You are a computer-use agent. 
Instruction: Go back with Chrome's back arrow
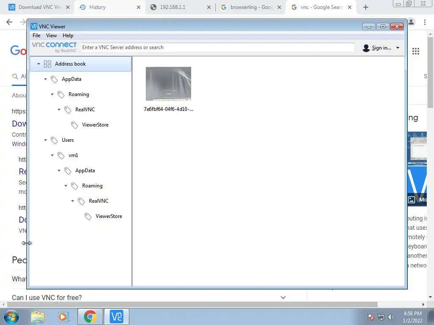[9, 22]
